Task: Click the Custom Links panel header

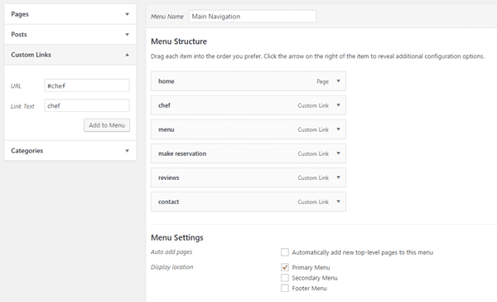Action: pos(70,55)
